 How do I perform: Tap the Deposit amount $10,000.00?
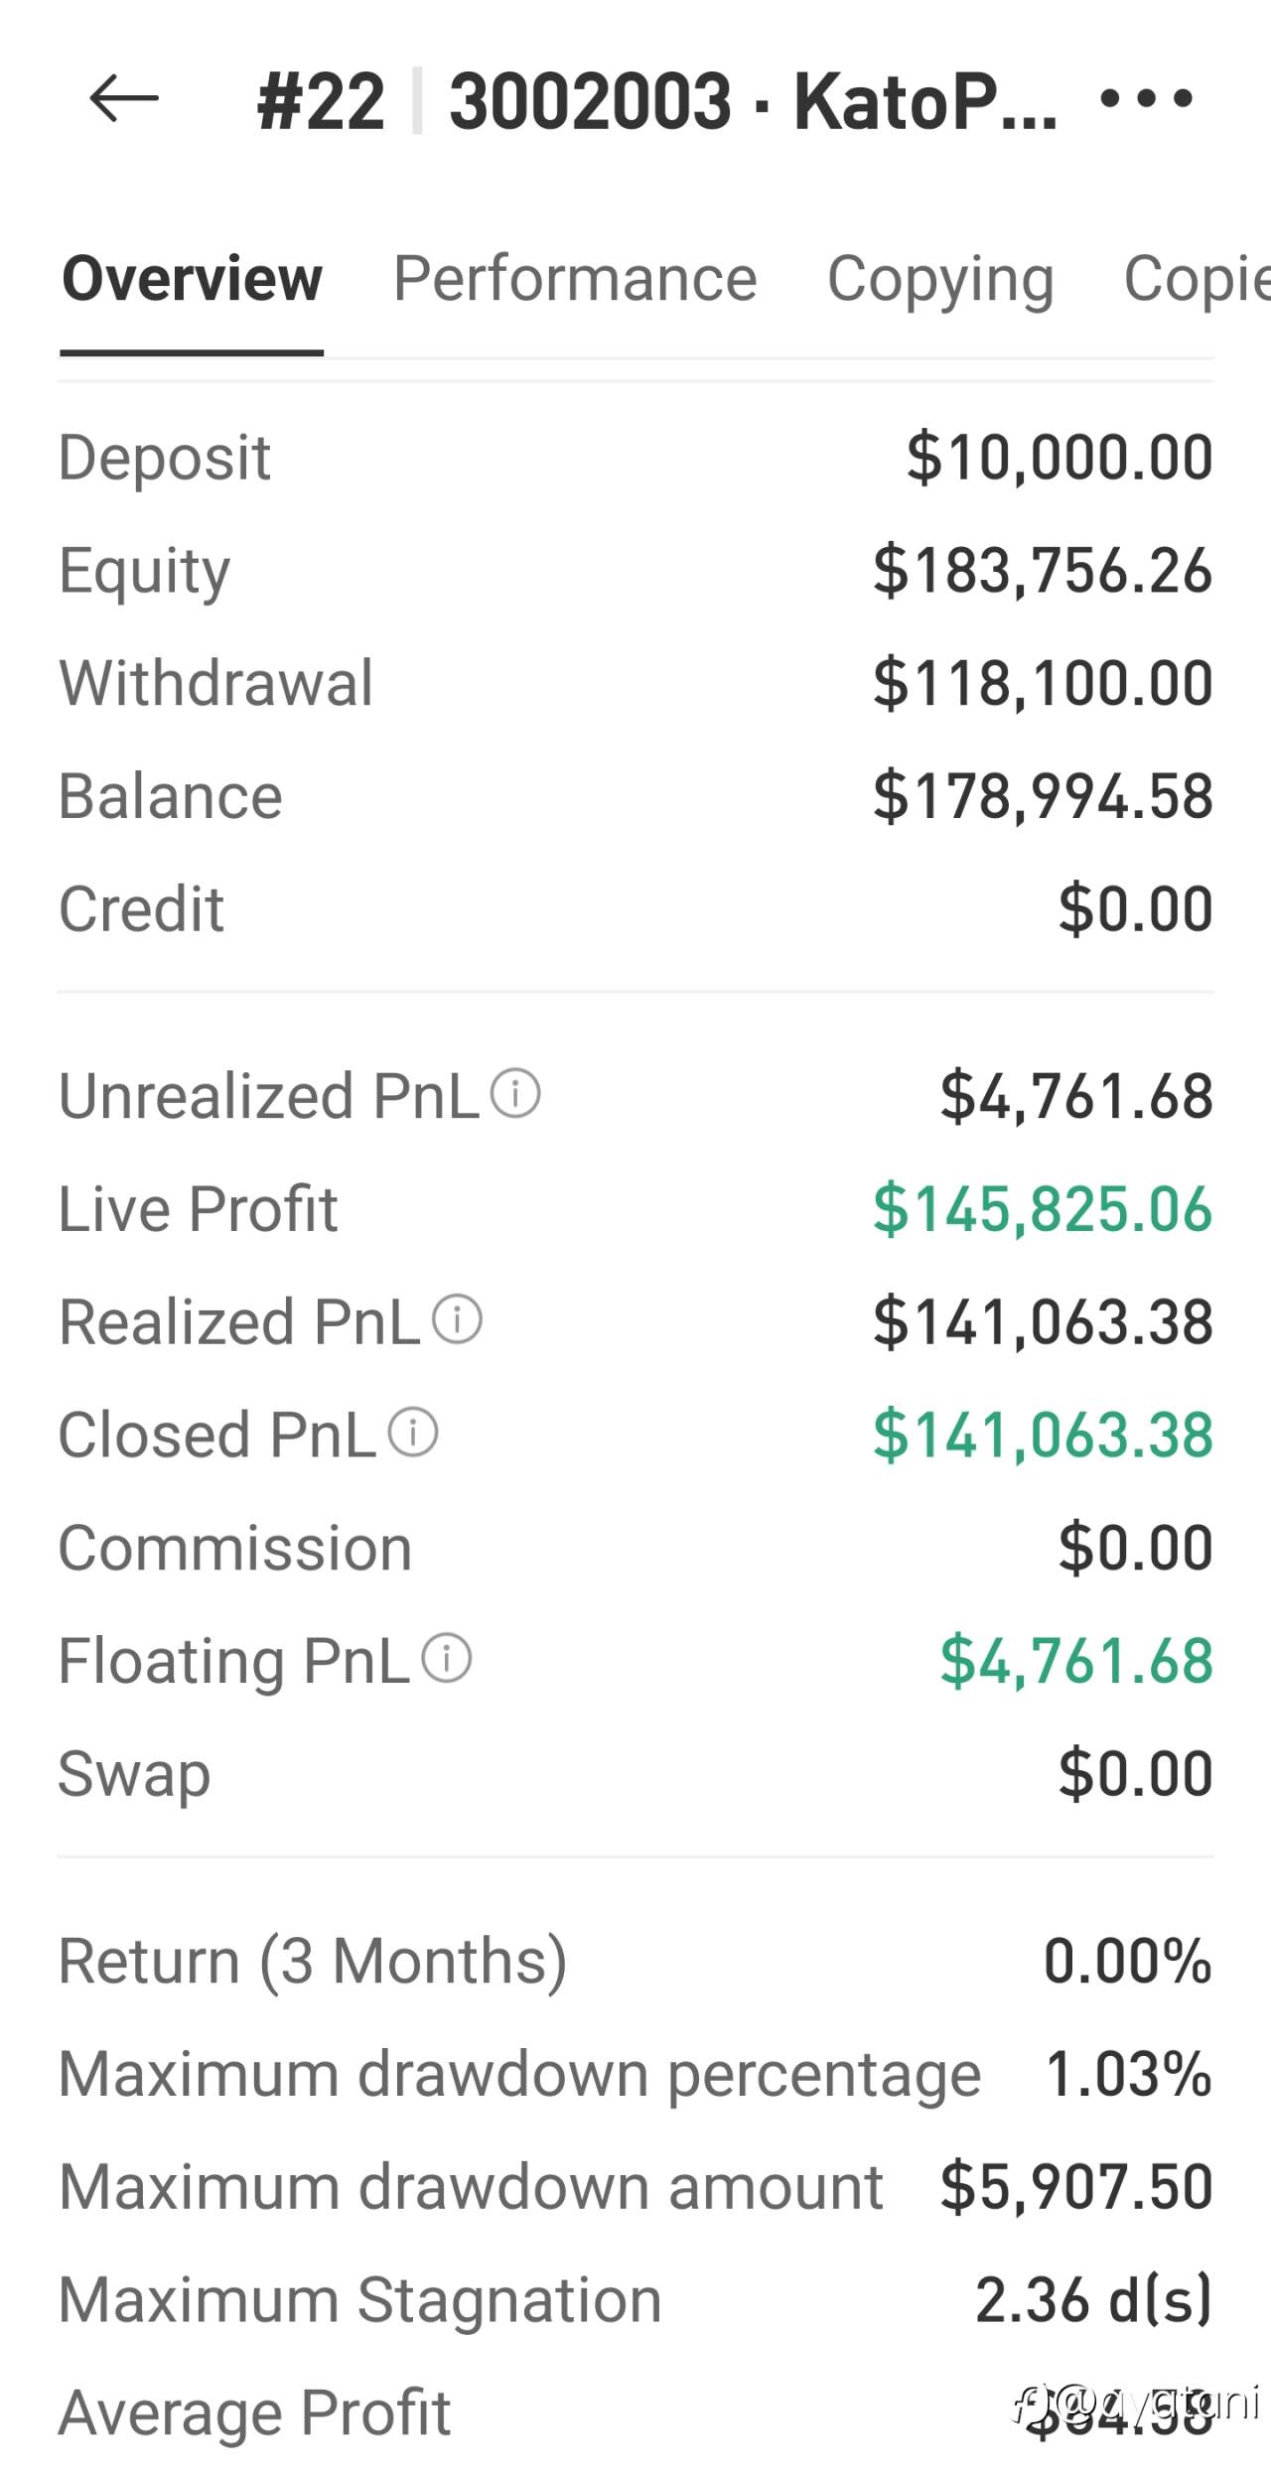click(x=1059, y=458)
